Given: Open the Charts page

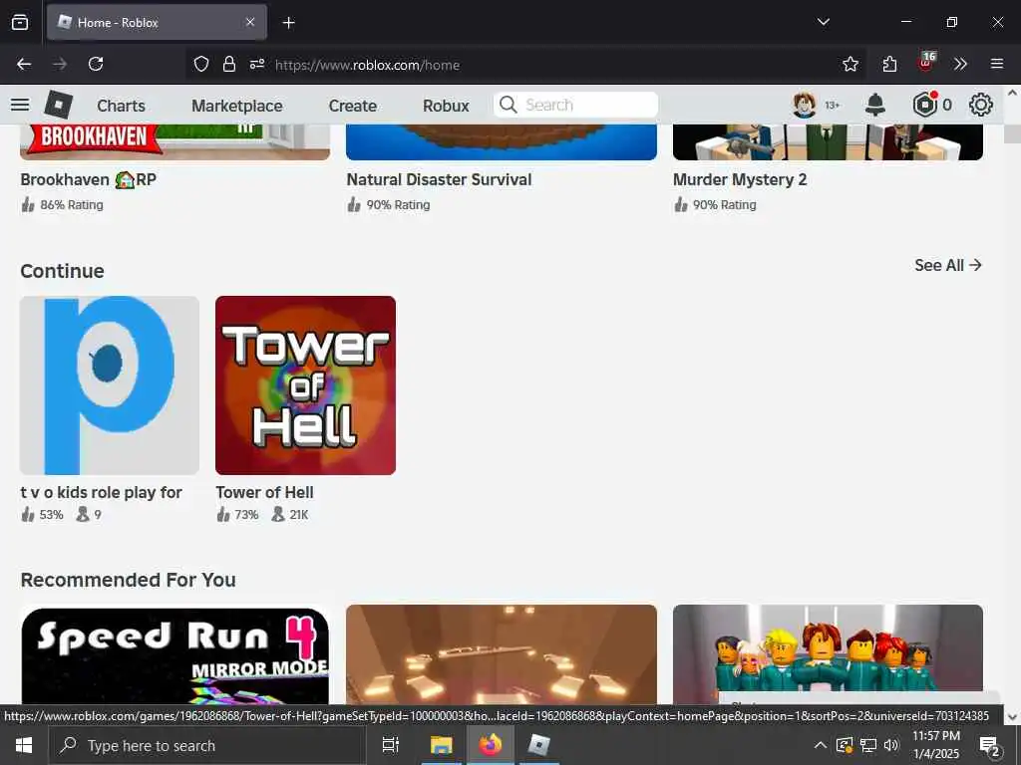Looking at the screenshot, I should point(121,106).
